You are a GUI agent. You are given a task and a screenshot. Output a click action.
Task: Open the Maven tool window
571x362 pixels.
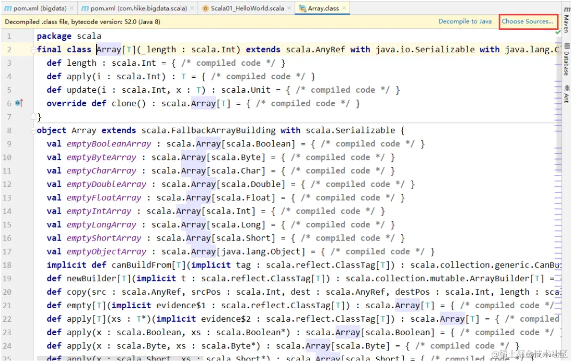click(566, 19)
